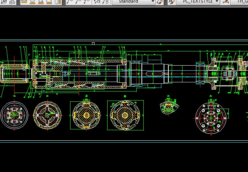This screenshot has height=172, width=248.
Task: Click the multileader collect icon with /8
Action: (x=105, y=1)
